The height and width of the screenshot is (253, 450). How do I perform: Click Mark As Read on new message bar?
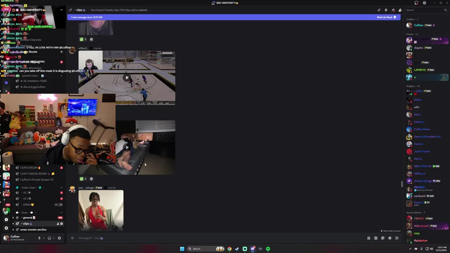coord(386,17)
